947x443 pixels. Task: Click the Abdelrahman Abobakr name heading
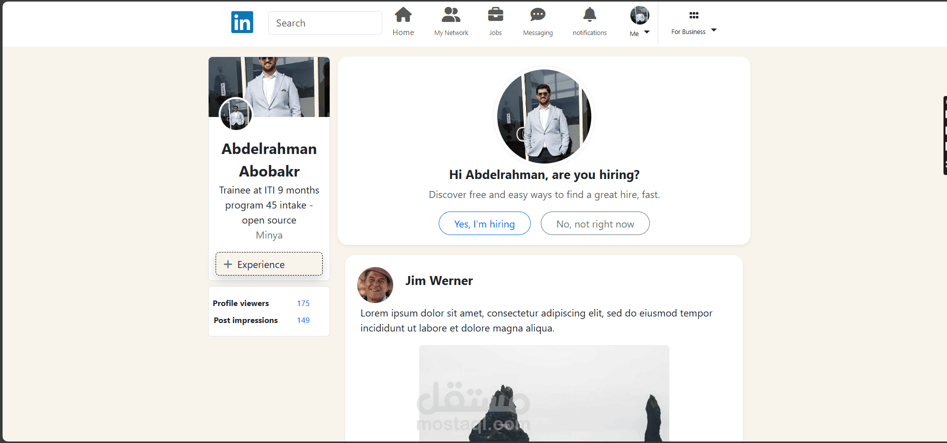tap(269, 160)
